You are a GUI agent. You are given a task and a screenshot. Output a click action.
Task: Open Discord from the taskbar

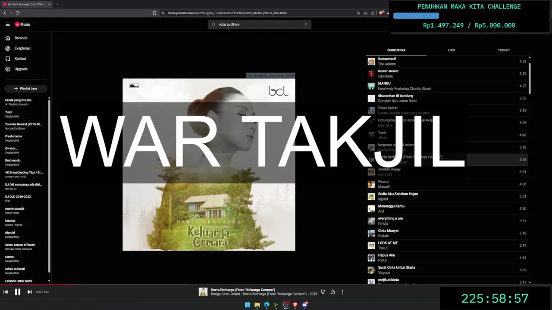[305, 305]
